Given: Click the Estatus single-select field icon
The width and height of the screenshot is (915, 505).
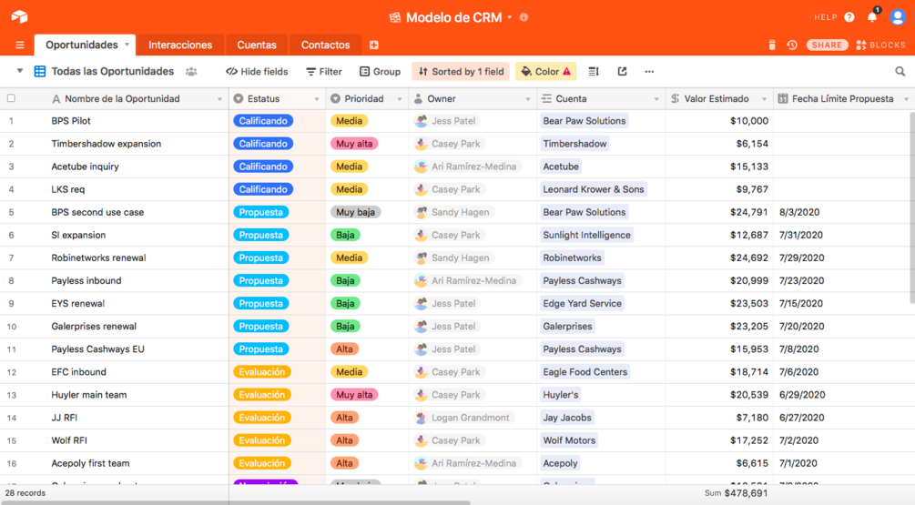Looking at the screenshot, I should 239,98.
